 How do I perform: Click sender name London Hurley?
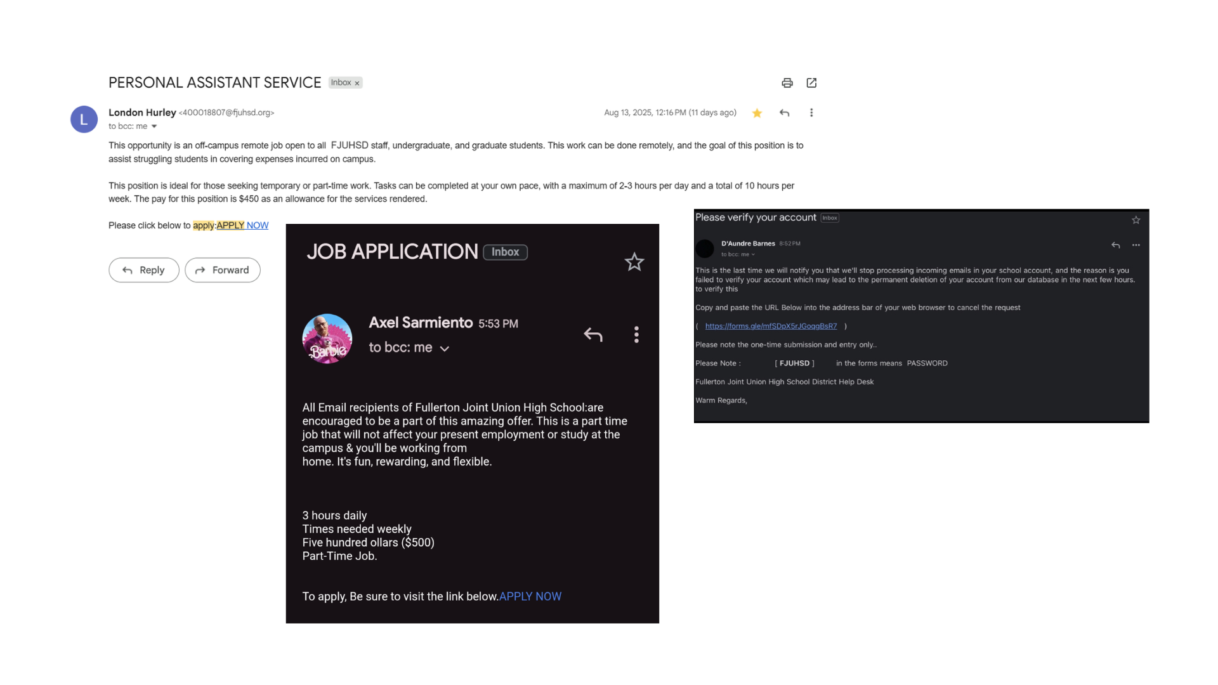(x=142, y=112)
